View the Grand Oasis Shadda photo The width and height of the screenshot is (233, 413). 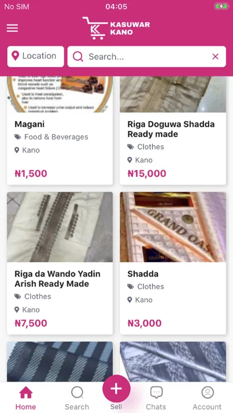click(x=173, y=227)
